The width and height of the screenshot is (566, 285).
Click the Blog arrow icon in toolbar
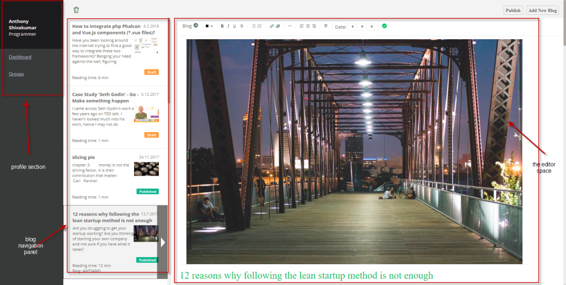point(195,26)
